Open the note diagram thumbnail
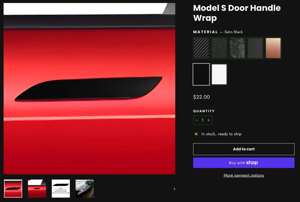Screen dimensions: 300x202 pos(61,189)
